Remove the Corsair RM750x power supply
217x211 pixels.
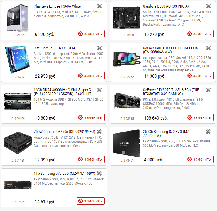tap(99, 132)
